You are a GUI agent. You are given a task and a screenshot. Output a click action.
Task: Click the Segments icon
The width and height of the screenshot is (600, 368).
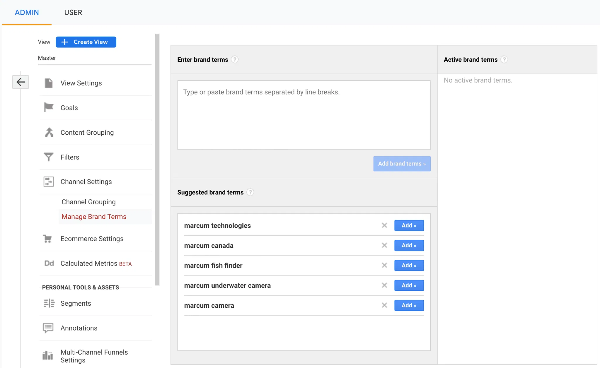click(49, 303)
